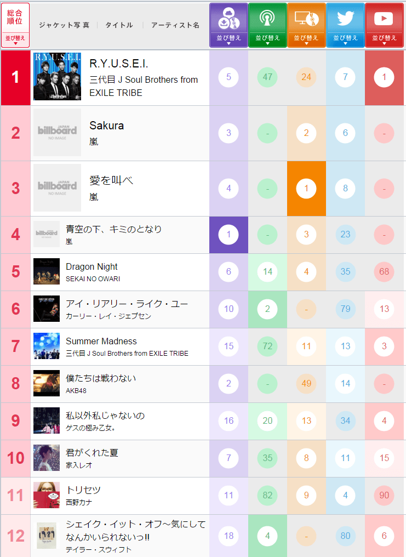The width and height of the screenshot is (406, 557).
Task: Expand the 並び替え sort under the purple column
Action: pyautogui.click(x=228, y=38)
